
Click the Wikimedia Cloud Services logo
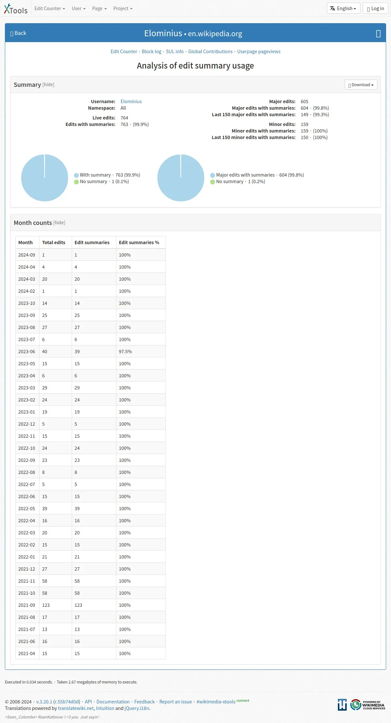coord(368,705)
